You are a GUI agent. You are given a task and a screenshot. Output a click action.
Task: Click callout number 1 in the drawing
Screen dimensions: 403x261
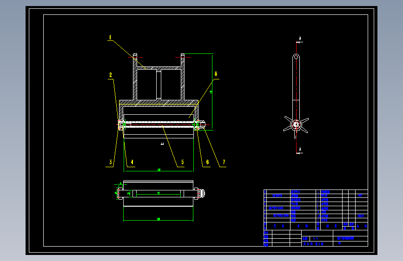click(x=110, y=38)
